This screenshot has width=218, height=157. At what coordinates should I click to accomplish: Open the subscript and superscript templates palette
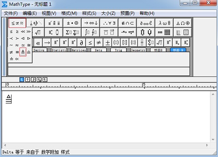[54, 32]
